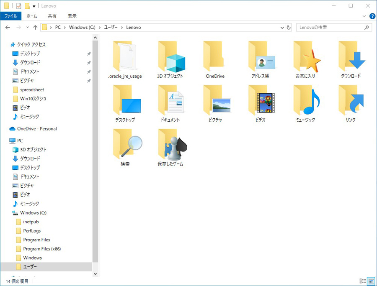Screen dimensions: 377x286
Task: Switch to large icons view layout
Action: [371, 281]
